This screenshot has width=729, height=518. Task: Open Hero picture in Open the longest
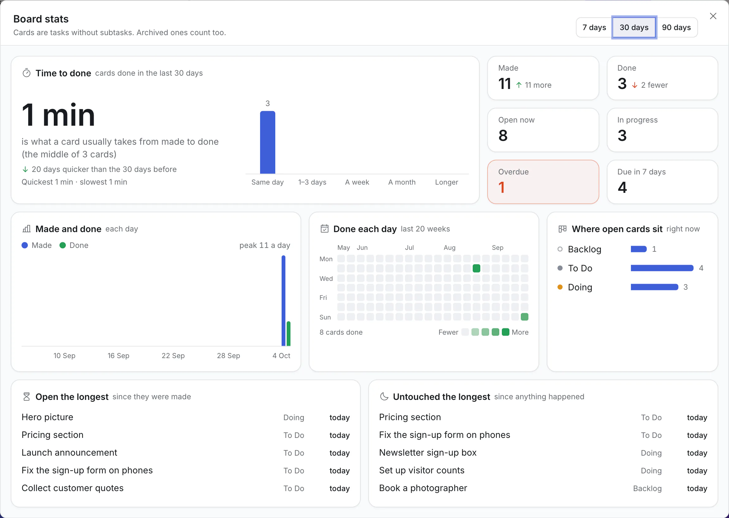[x=185, y=417]
